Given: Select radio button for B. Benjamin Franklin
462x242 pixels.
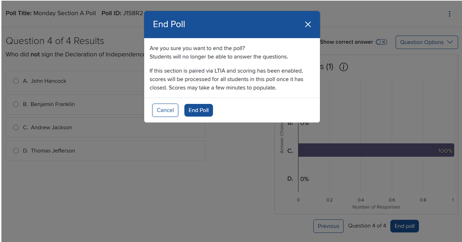Looking at the screenshot, I should (16, 104).
